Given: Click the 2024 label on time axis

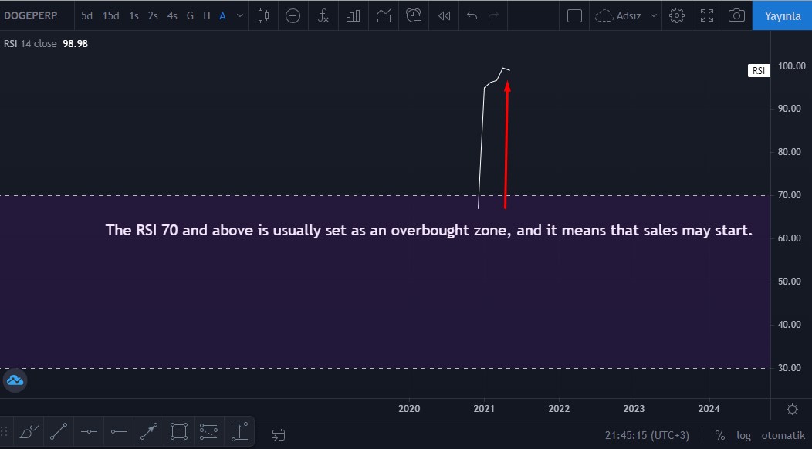Looking at the screenshot, I should point(709,409).
